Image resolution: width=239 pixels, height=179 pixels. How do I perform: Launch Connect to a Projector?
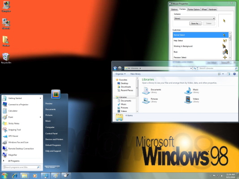tap(22, 104)
